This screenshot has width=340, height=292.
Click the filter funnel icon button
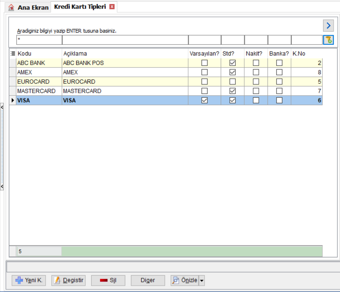coord(328,40)
